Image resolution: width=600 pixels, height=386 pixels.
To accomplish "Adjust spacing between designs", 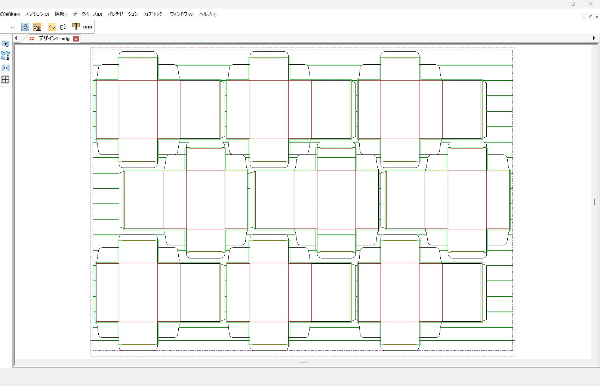I will [x=5, y=68].
